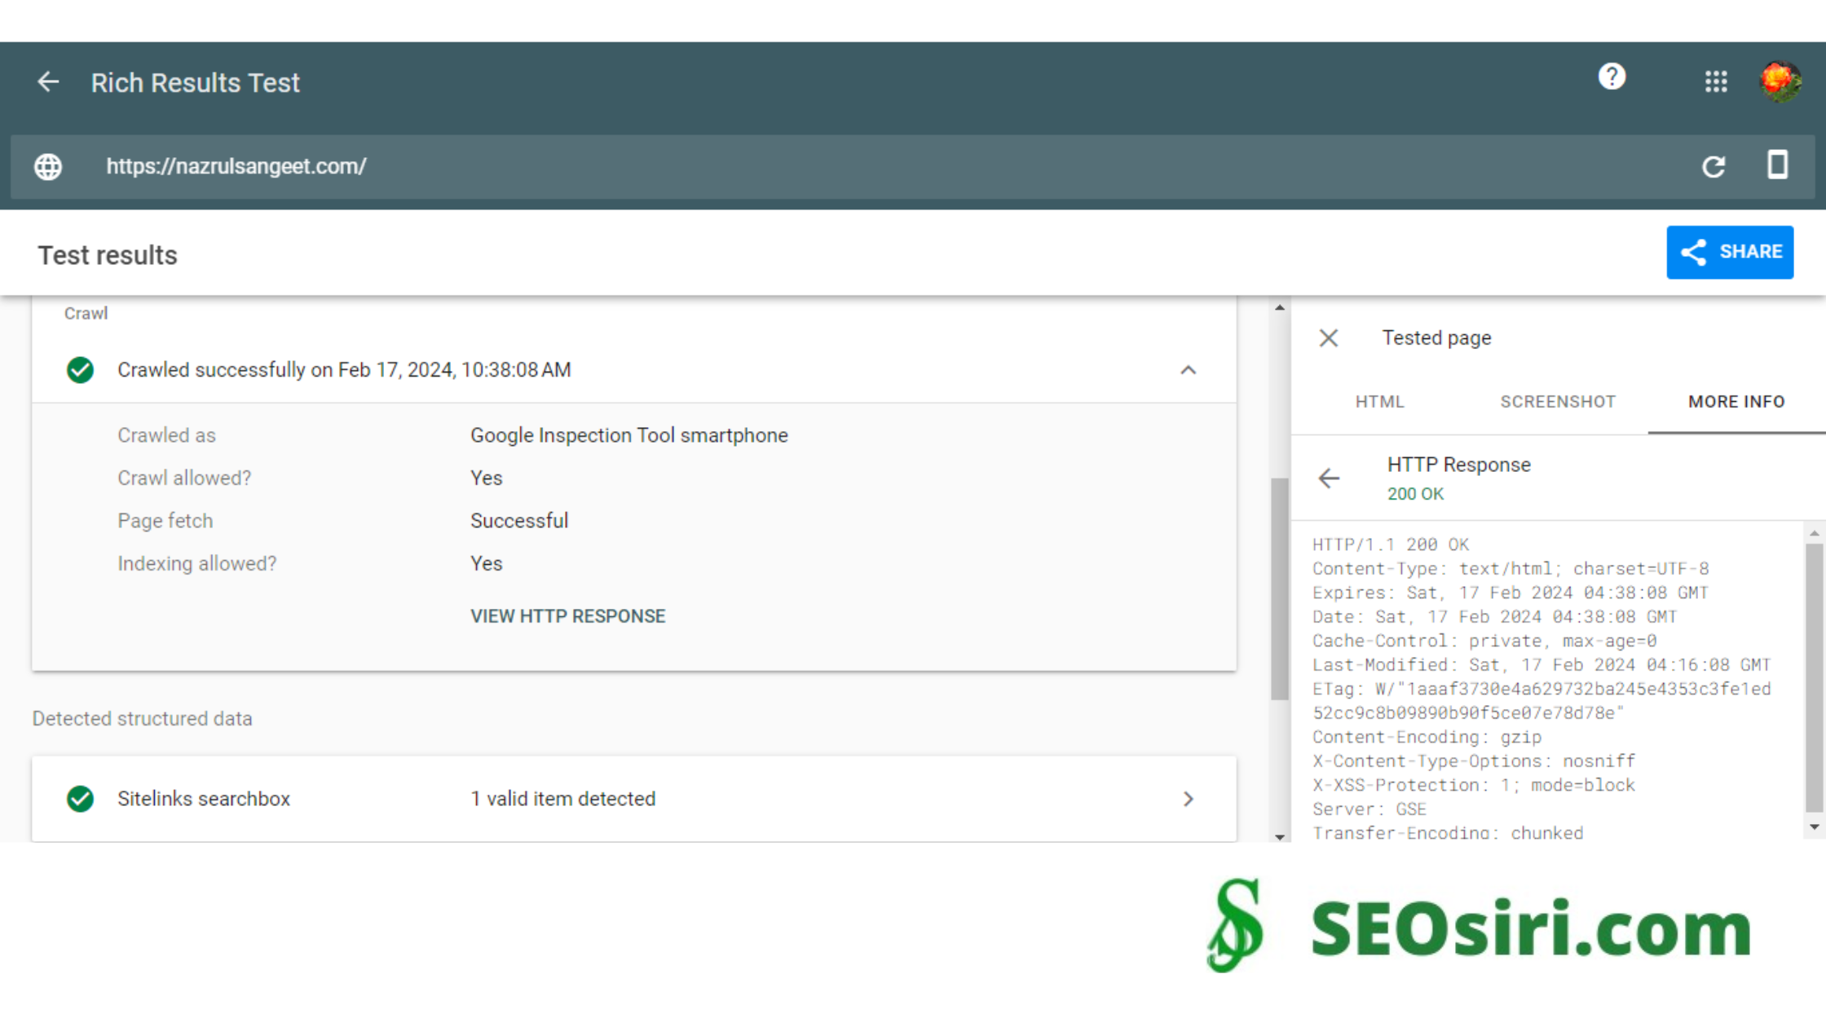
Task: Go back from HTTP Response view
Action: pyautogui.click(x=1329, y=478)
